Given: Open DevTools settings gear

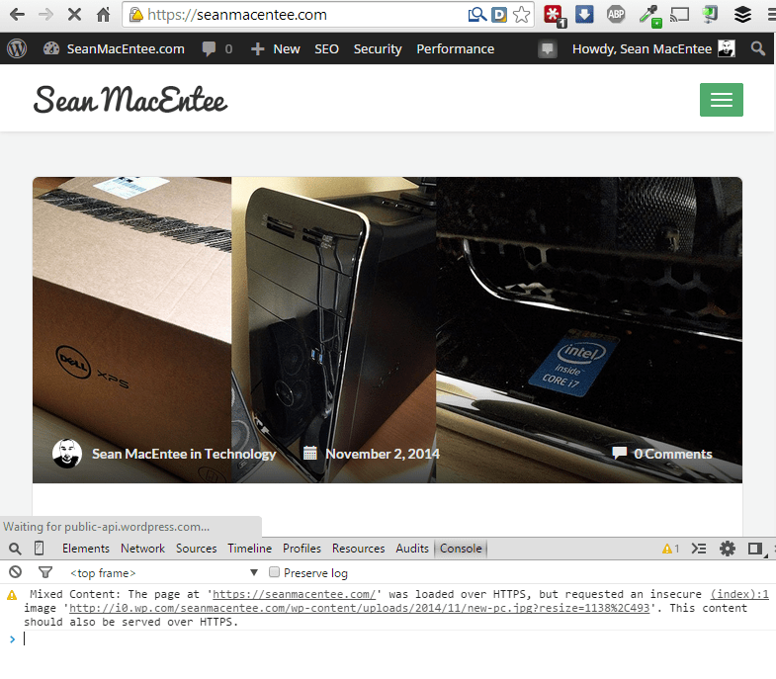Looking at the screenshot, I should tap(727, 549).
